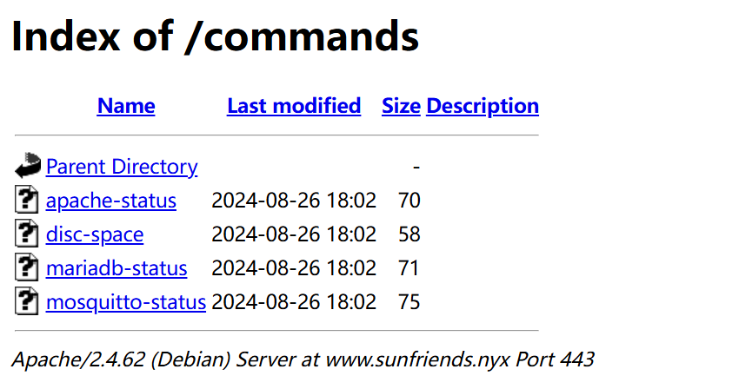The width and height of the screenshot is (739, 389).
Task: Click the file icon beside disc-space
Action: (x=28, y=234)
